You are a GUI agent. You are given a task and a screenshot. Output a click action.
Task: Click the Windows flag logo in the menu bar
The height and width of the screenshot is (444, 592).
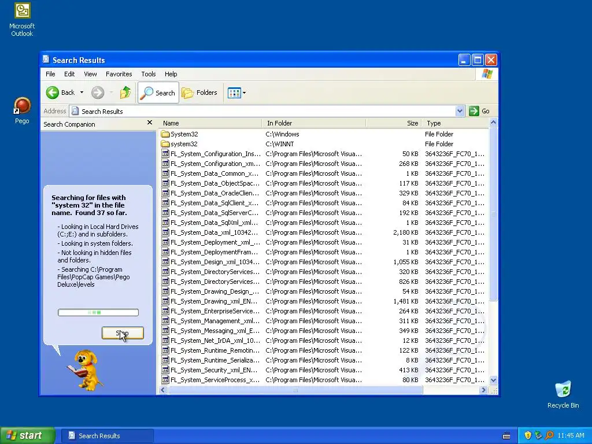point(487,74)
